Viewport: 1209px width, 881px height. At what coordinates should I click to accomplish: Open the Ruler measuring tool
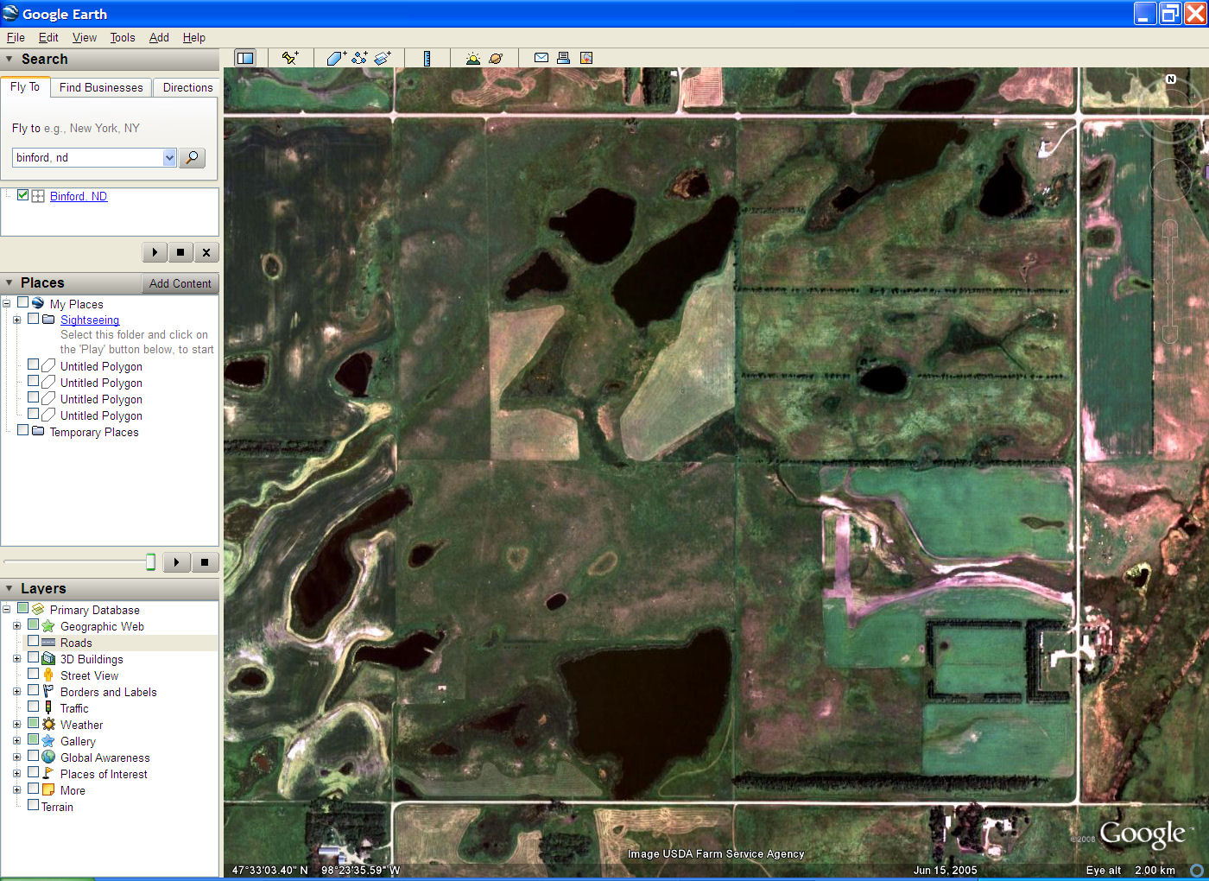point(427,58)
